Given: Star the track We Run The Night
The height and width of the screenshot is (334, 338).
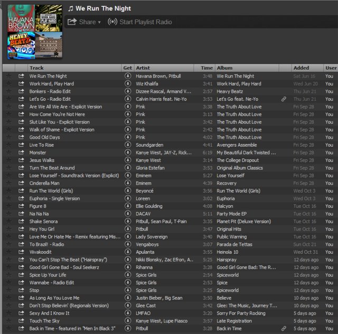Looking at the screenshot, I should pos(8,76).
